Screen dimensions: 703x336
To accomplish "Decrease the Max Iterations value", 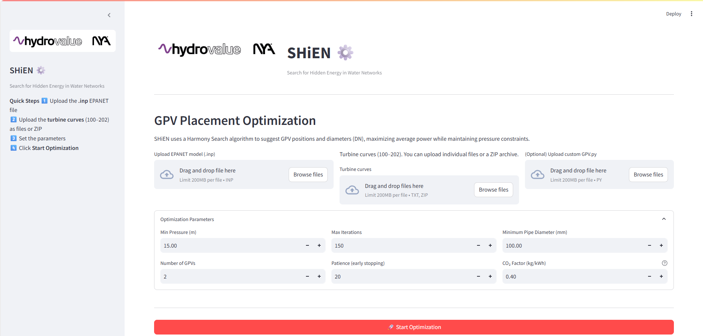I will [x=478, y=245].
